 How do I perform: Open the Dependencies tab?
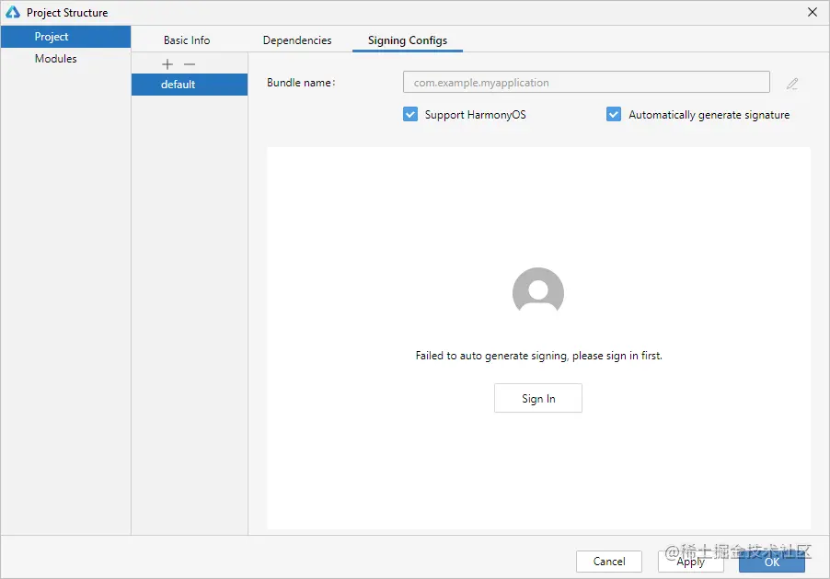click(x=297, y=40)
